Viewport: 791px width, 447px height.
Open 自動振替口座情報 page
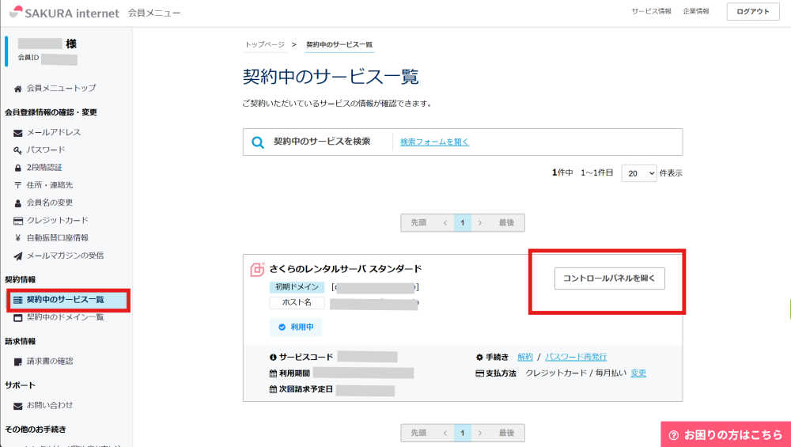coord(58,237)
